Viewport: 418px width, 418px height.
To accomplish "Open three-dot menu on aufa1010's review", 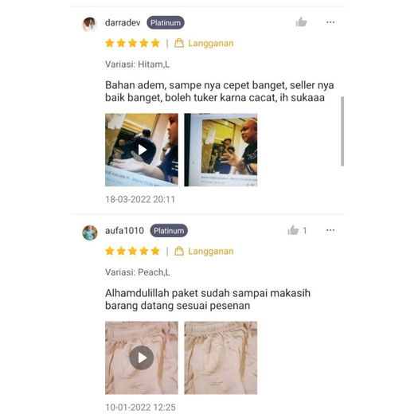I will (x=330, y=230).
